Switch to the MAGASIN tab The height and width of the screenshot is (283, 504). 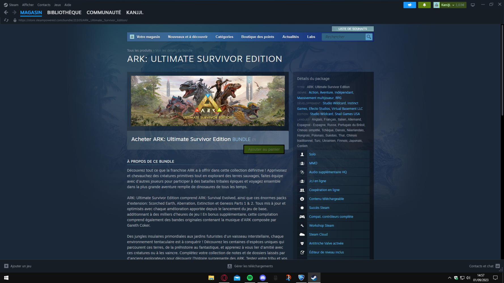pyautogui.click(x=31, y=12)
